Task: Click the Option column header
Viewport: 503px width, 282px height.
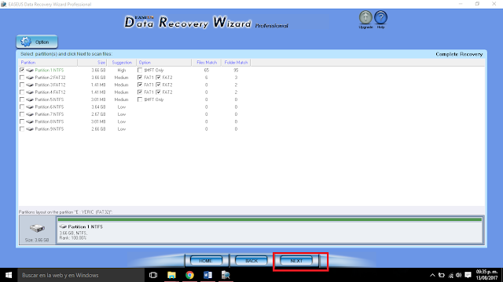Action: click(164, 63)
